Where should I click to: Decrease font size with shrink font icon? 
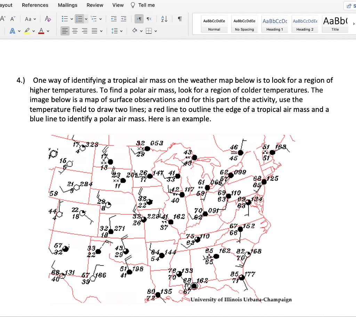click(x=13, y=19)
